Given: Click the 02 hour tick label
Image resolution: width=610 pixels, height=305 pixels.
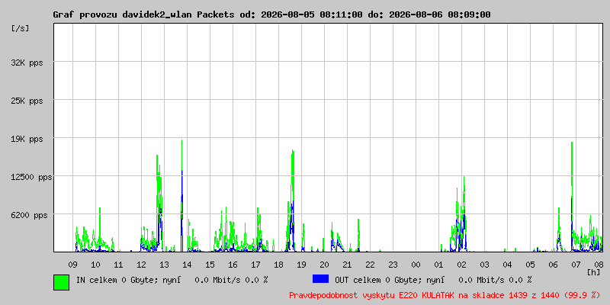Looking at the screenshot, I should point(462,265).
